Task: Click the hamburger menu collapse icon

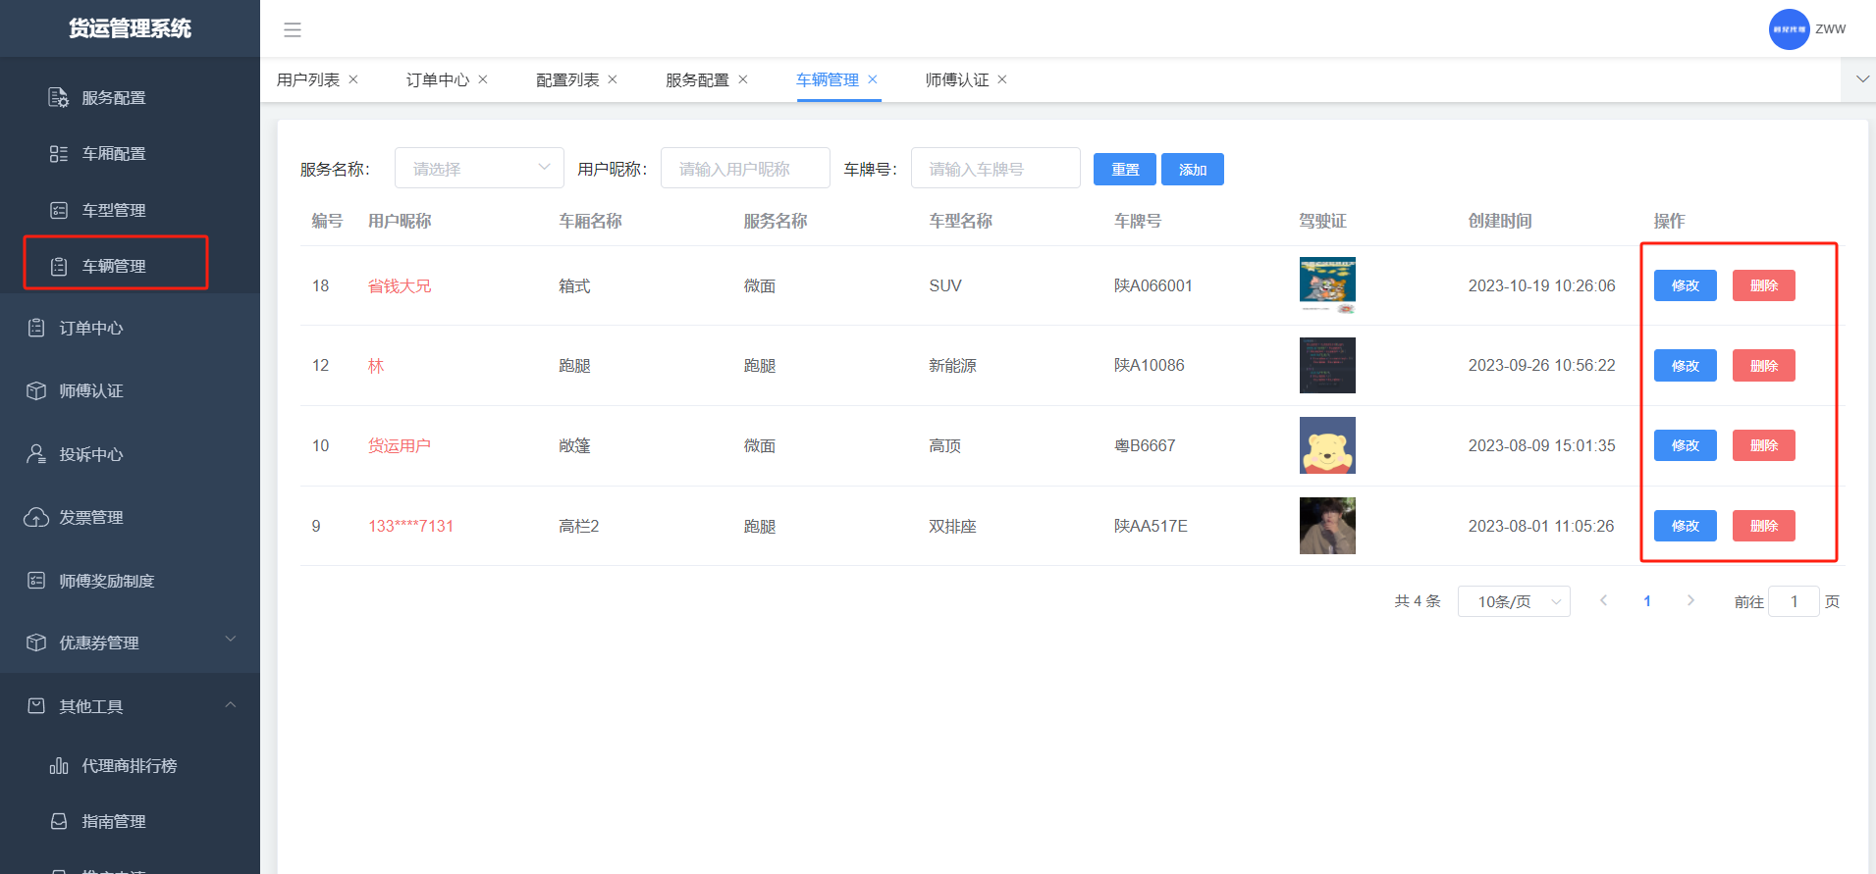Action: coord(292,29)
